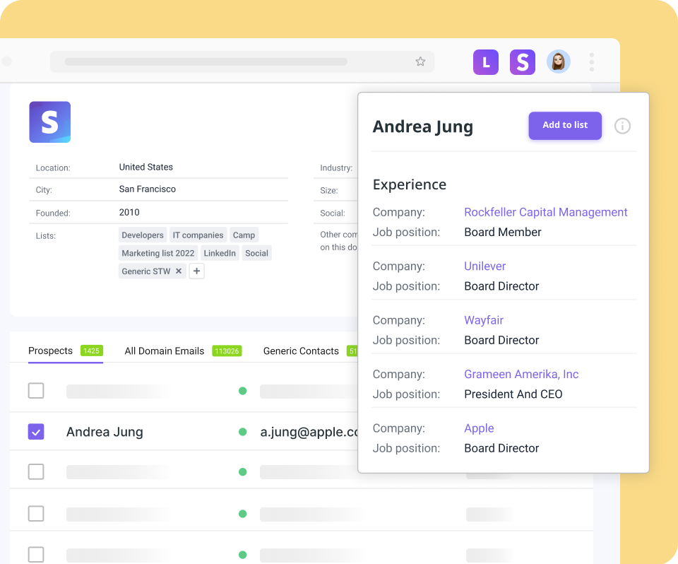678x564 pixels.
Task: Remove the Generic STW tag
Action: [179, 271]
